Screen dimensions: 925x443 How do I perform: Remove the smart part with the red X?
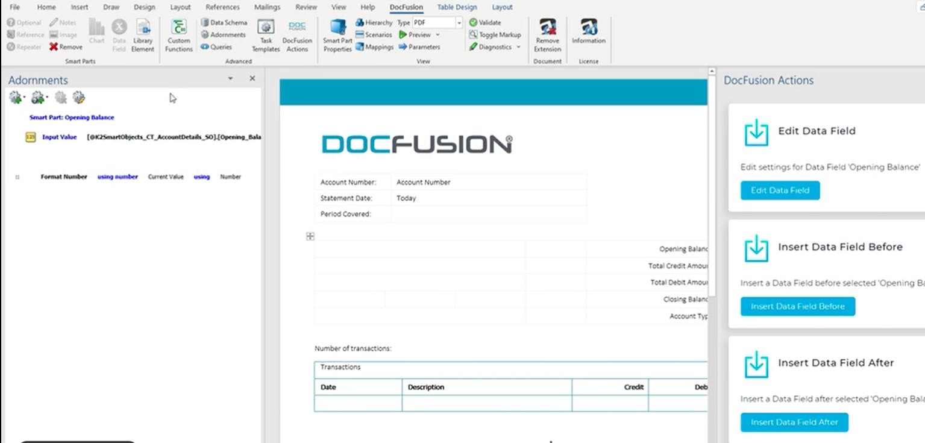point(65,46)
